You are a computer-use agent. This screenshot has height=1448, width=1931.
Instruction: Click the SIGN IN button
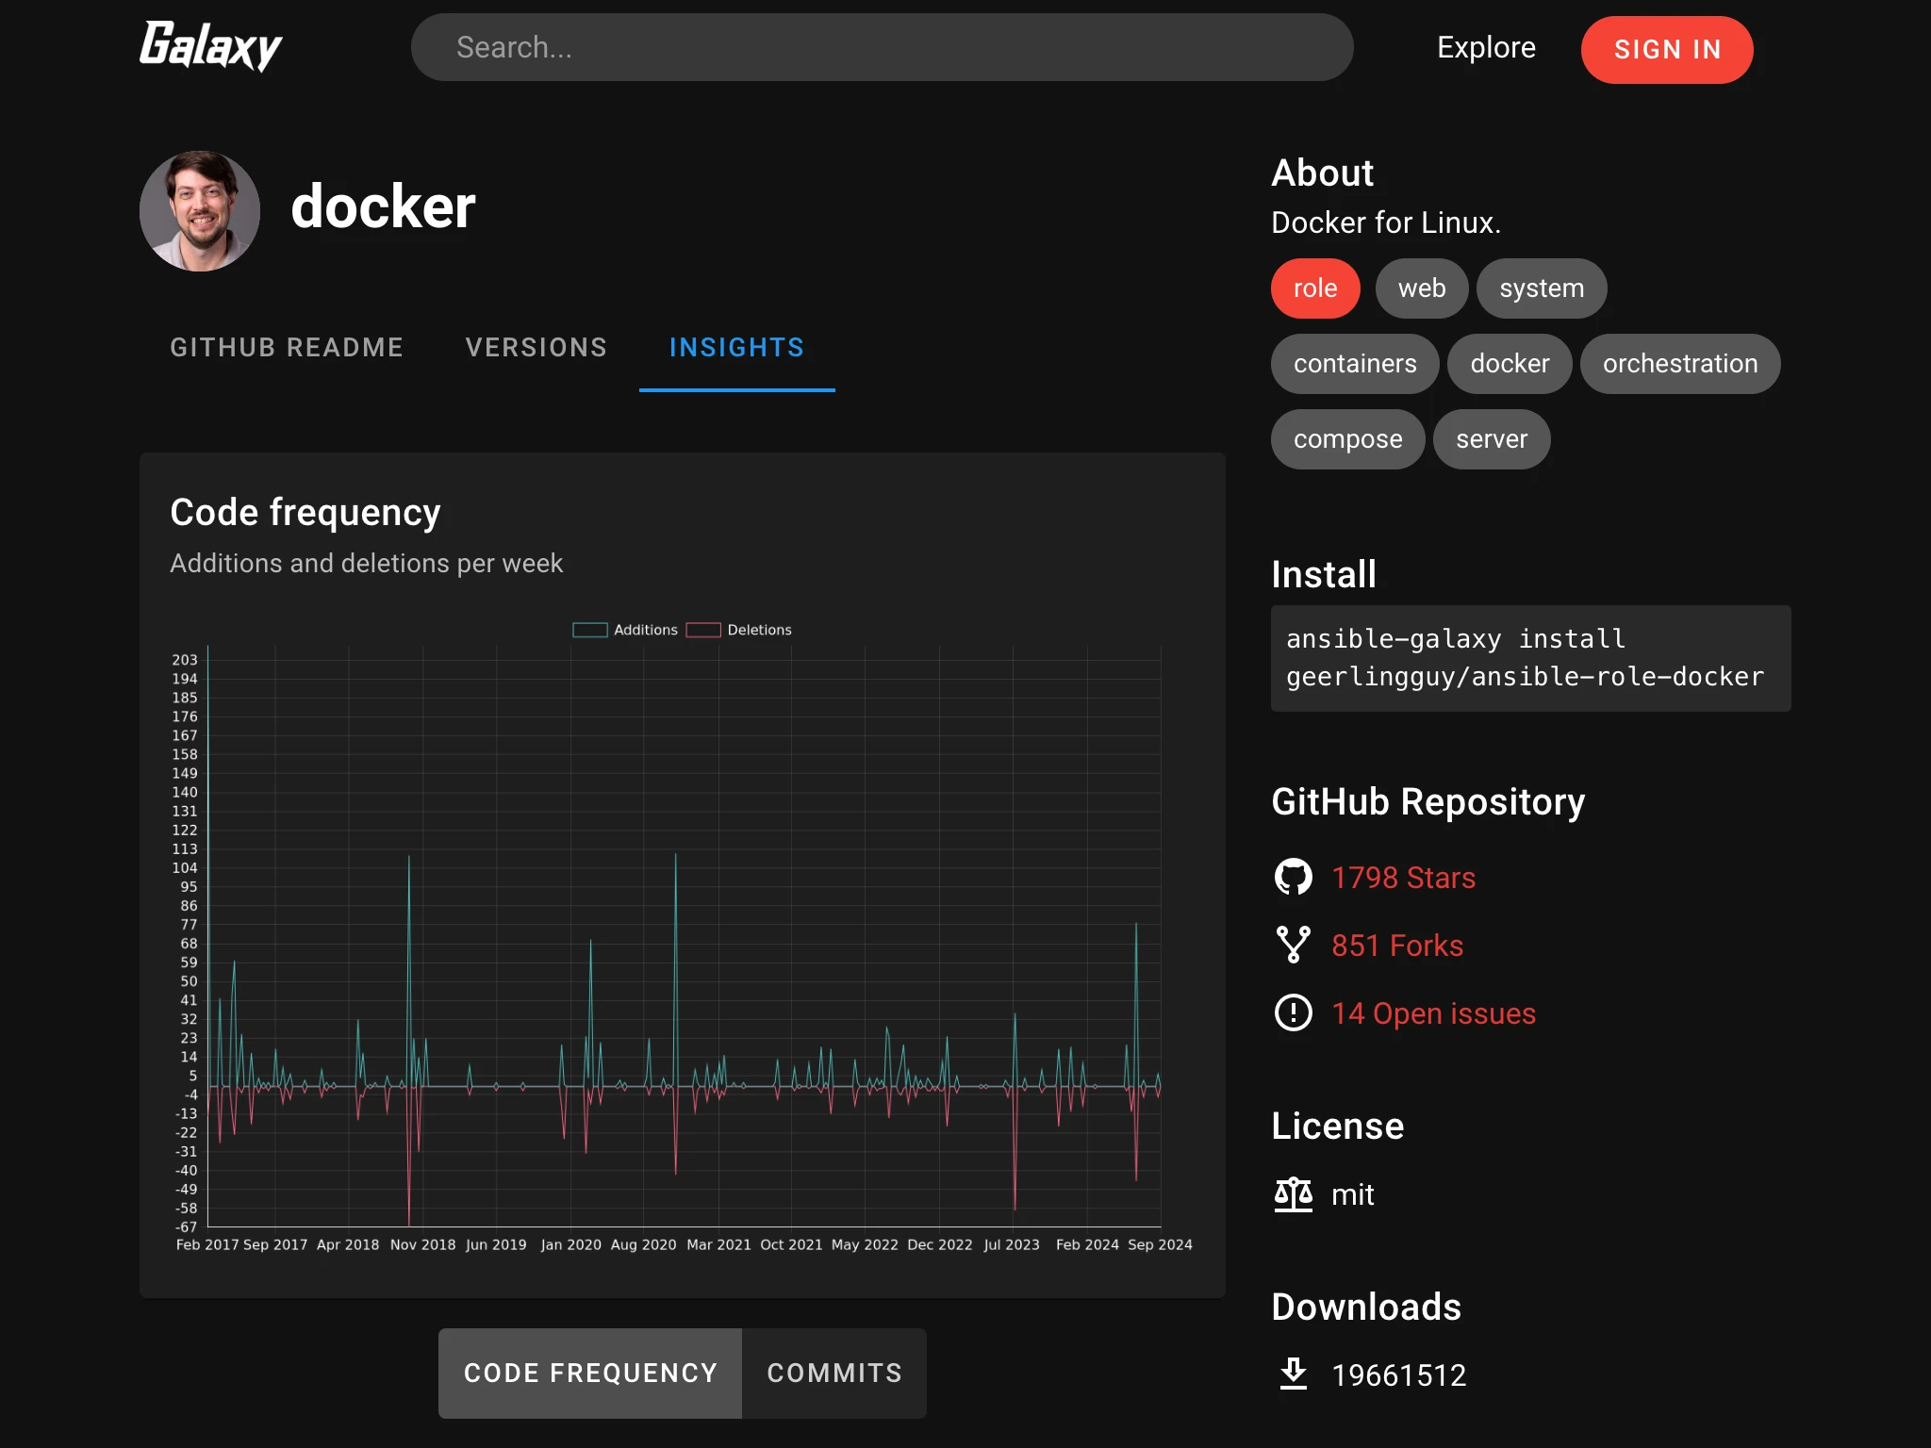coord(1667,49)
